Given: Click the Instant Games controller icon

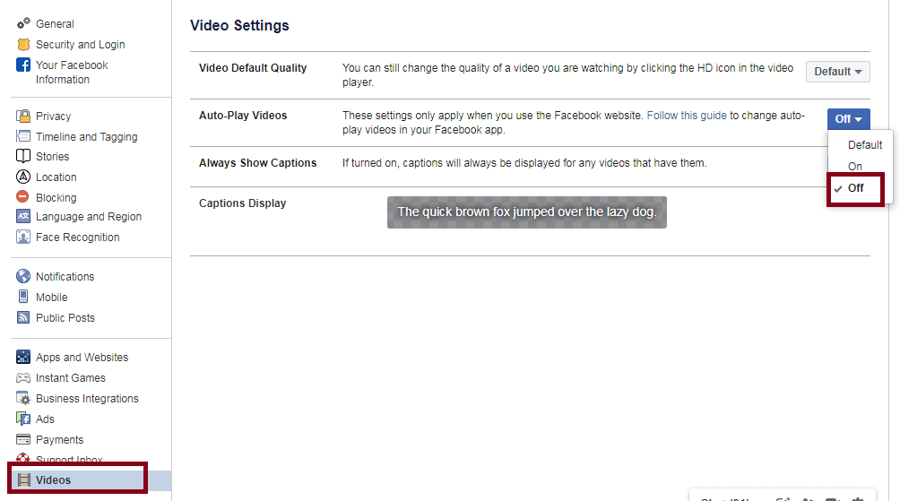Looking at the screenshot, I should (x=23, y=377).
